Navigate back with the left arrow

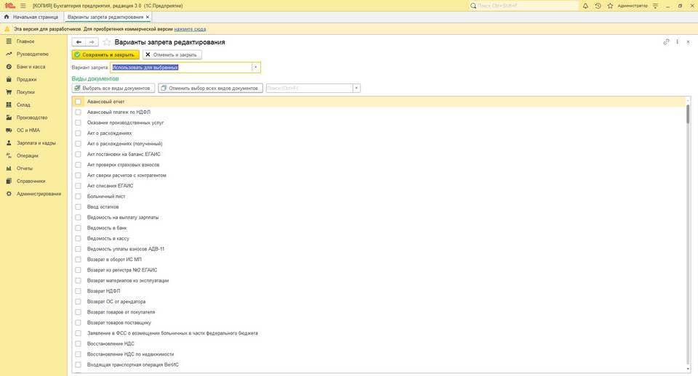pyautogui.click(x=79, y=42)
